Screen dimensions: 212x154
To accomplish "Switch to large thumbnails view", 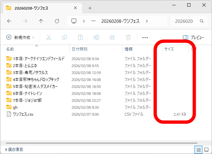I will tap(206, 150).
